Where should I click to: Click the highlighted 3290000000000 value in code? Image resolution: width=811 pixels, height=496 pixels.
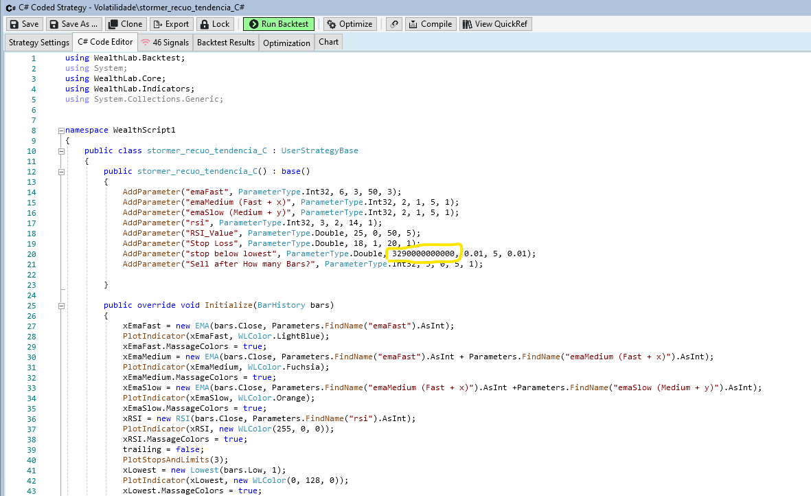point(423,253)
